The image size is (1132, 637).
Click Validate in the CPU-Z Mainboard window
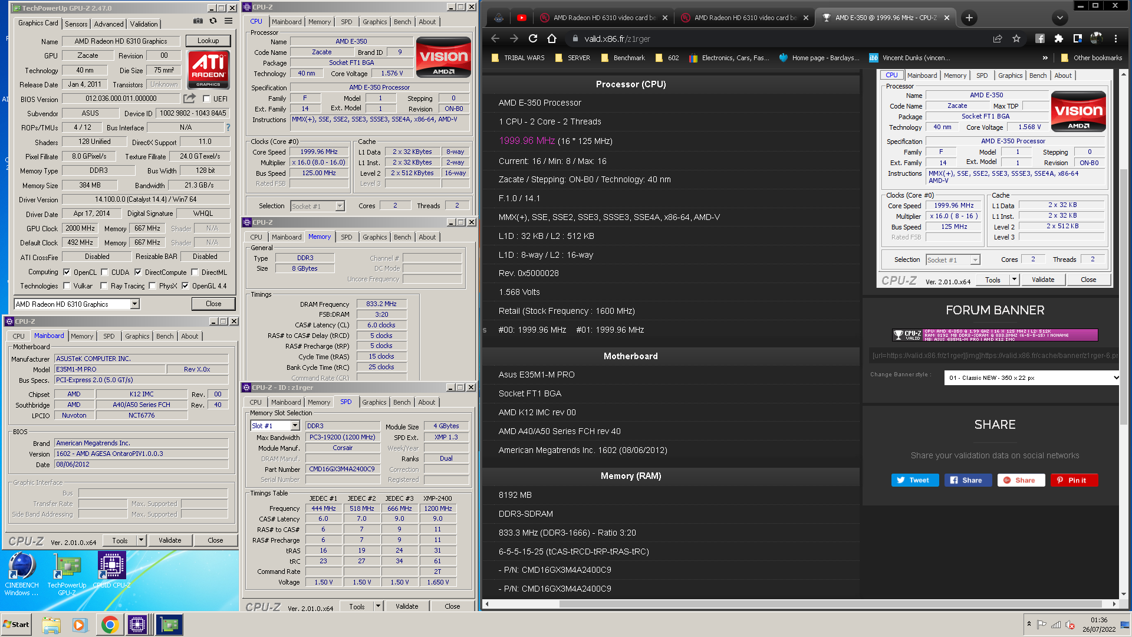click(170, 540)
